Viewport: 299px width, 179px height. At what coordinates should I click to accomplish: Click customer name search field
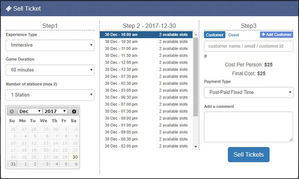tap(249, 46)
